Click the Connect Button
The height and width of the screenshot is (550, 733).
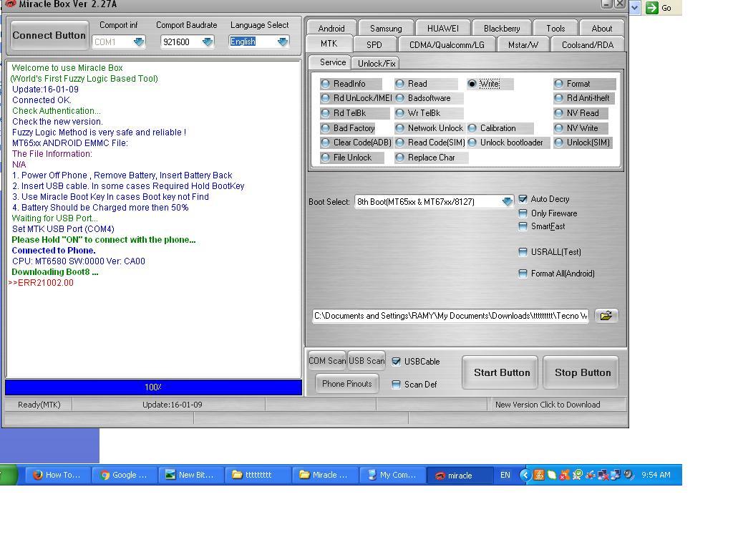pos(49,36)
